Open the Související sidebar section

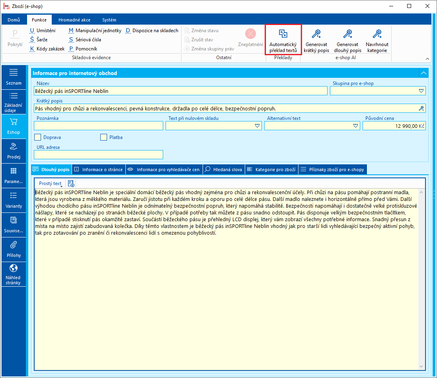(x=14, y=225)
